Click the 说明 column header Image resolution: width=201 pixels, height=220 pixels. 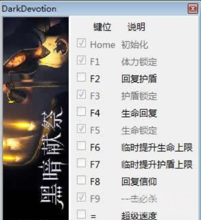coord(136,27)
